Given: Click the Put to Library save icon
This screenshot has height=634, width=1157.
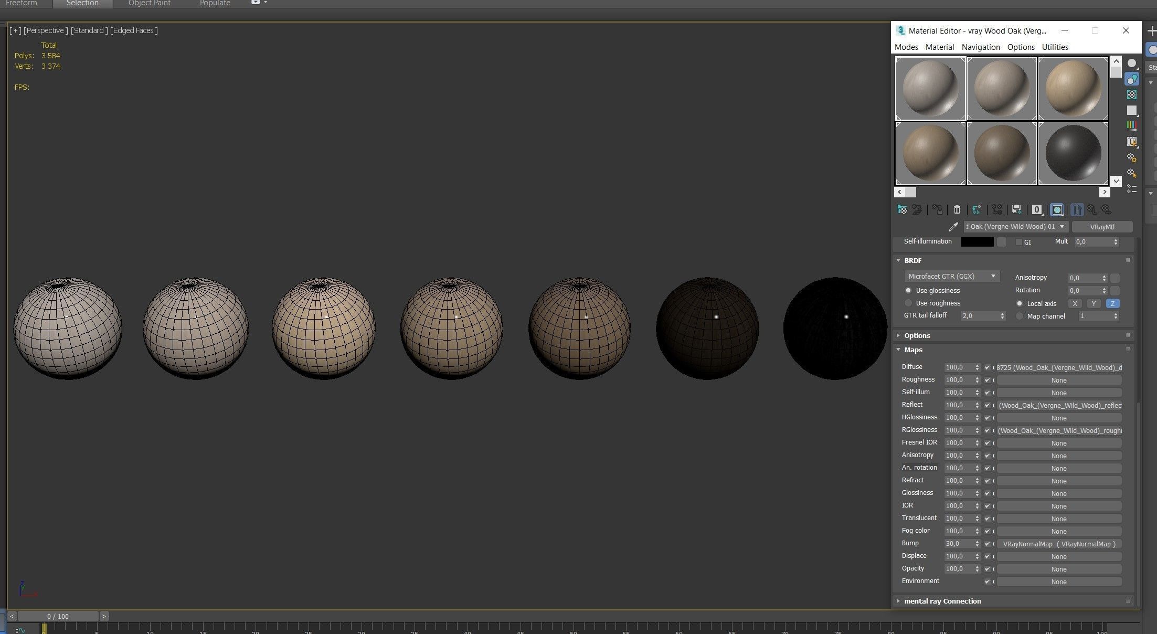Looking at the screenshot, I should pos(1016,210).
